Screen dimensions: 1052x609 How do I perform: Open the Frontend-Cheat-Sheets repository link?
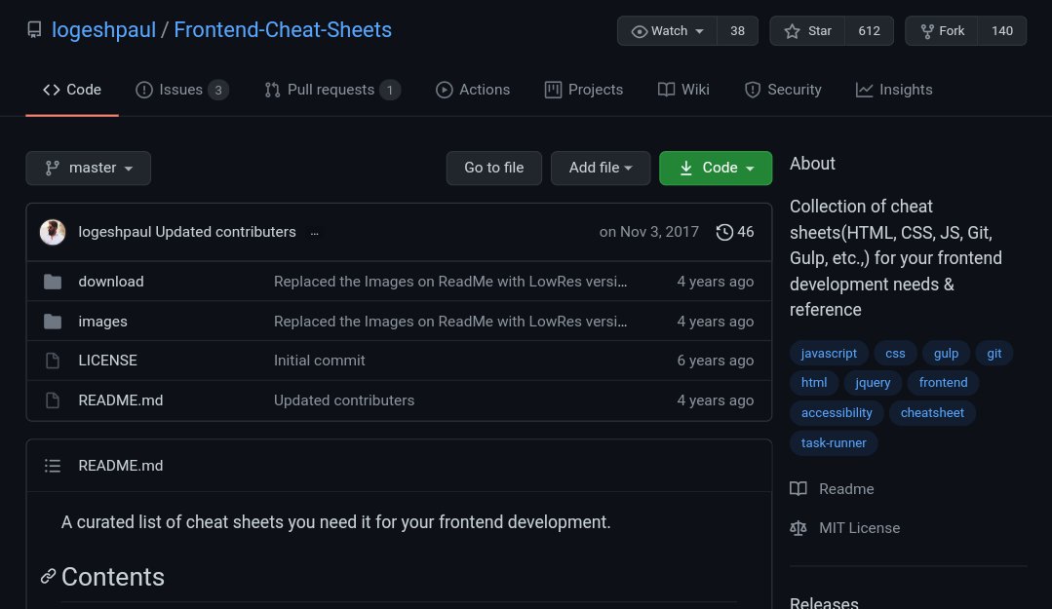(283, 30)
